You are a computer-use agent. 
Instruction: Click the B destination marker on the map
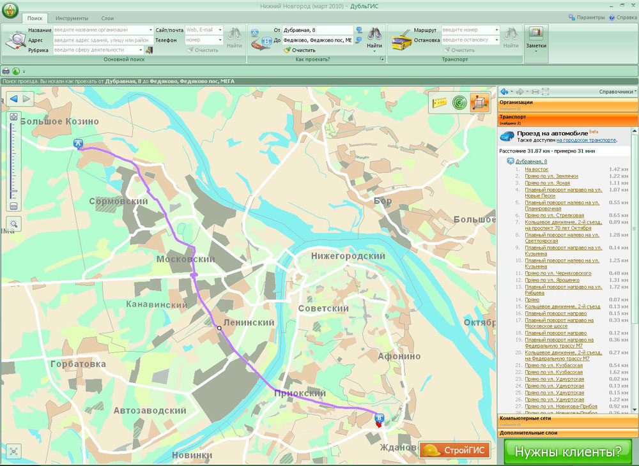point(380,418)
